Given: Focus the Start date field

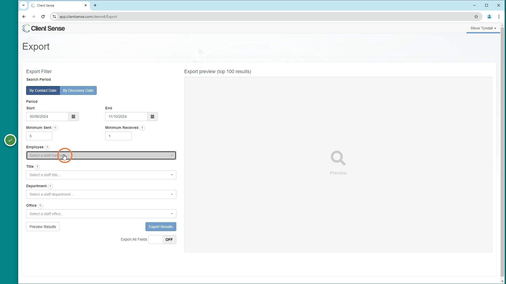Looking at the screenshot, I should (x=47, y=116).
